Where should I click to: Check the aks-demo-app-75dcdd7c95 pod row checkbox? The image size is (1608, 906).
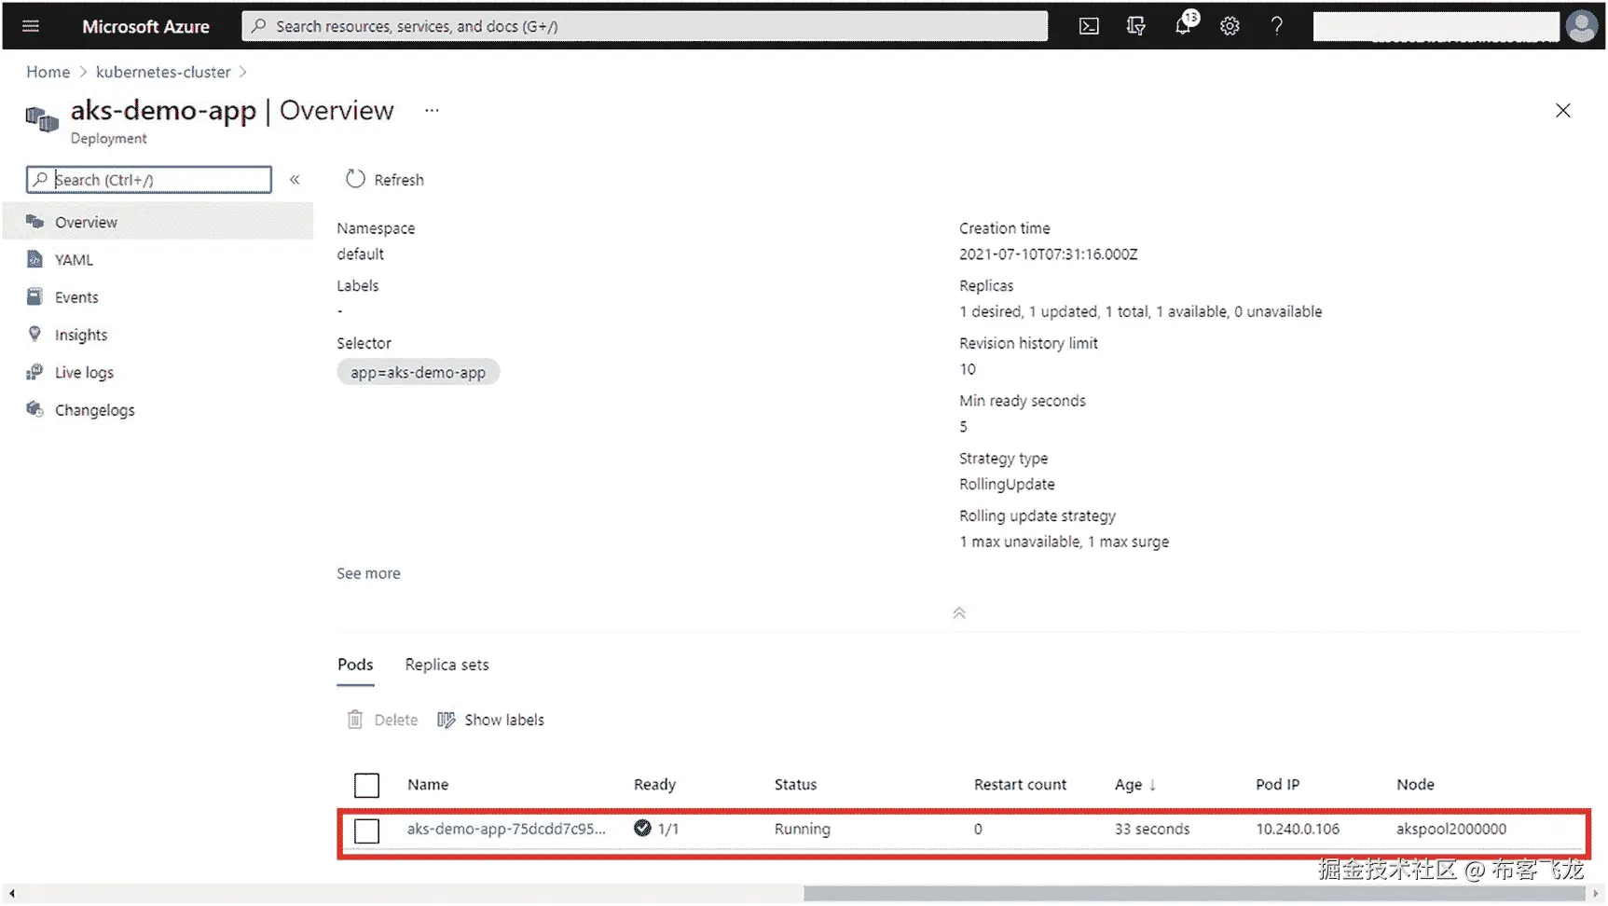[x=367, y=830]
